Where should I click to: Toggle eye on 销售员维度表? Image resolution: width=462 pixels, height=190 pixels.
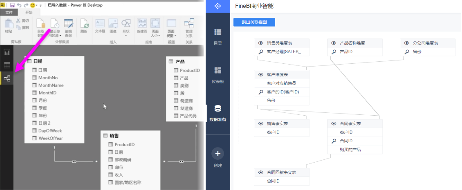[x=260, y=43]
